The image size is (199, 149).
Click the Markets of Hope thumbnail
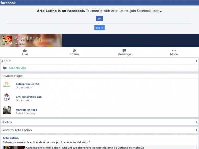(x=7, y=110)
